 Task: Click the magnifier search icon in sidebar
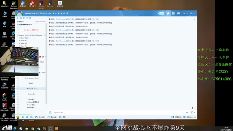tap(30, 18)
